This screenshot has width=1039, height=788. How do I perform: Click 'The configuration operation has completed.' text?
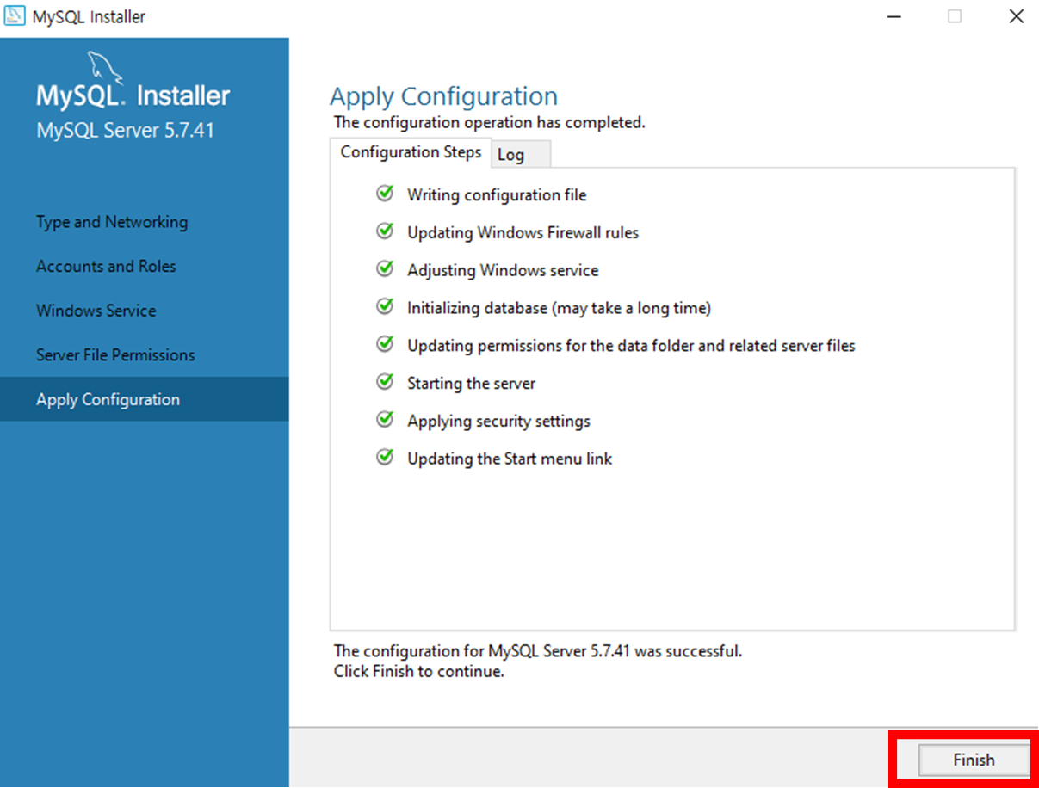pyautogui.click(x=490, y=123)
